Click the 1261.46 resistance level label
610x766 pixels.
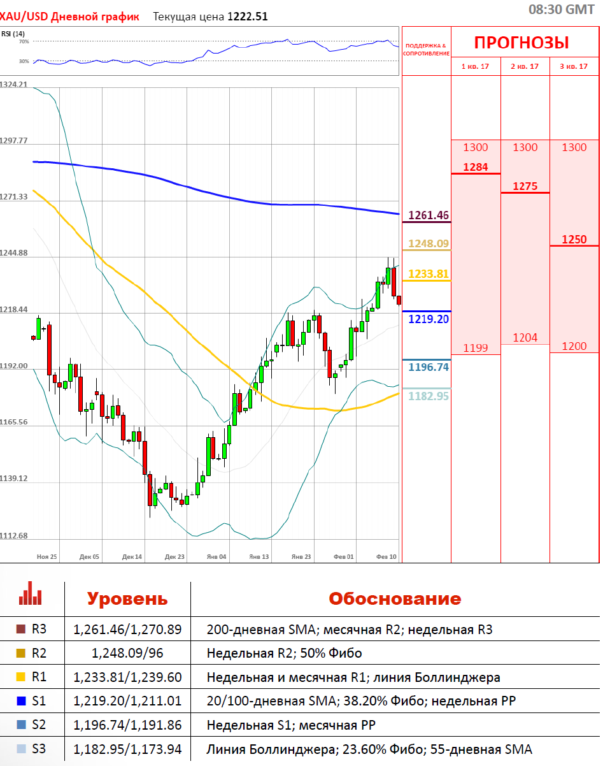(x=429, y=215)
